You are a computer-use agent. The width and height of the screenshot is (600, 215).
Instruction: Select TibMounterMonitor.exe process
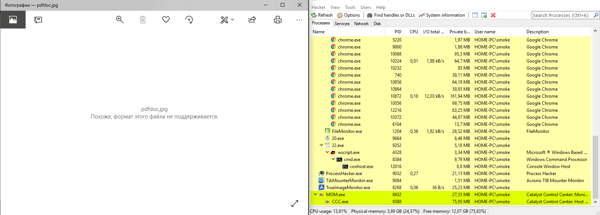(x=450, y=181)
